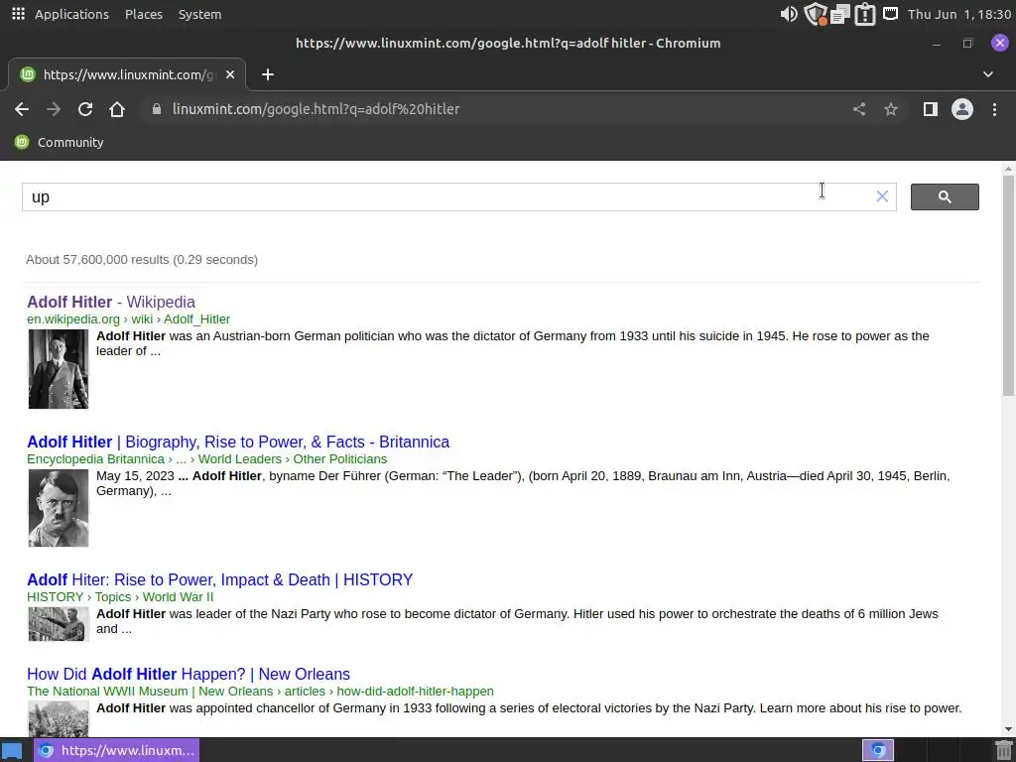Open the Places menu

click(144, 14)
